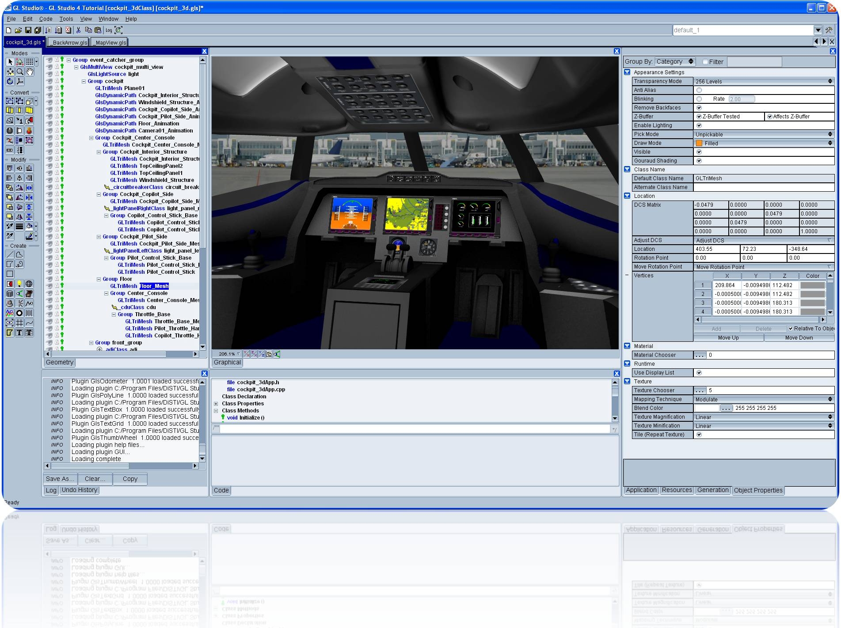Click the Filter text input field

(x=754, y=62)
